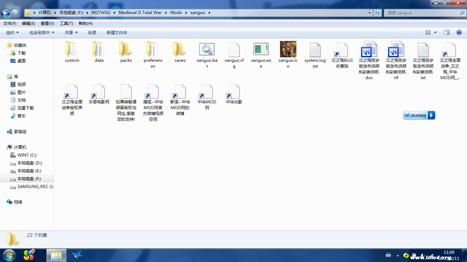Click the 刻录 toolbar button

pyautogui.click(x=92, y=32)
